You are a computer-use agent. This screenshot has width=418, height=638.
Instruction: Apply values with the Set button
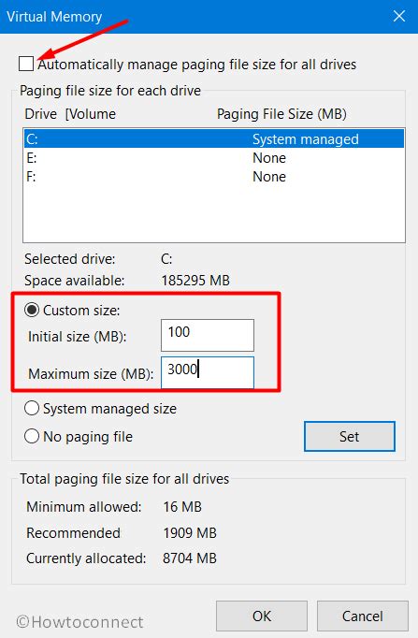[x=350, y=436]
